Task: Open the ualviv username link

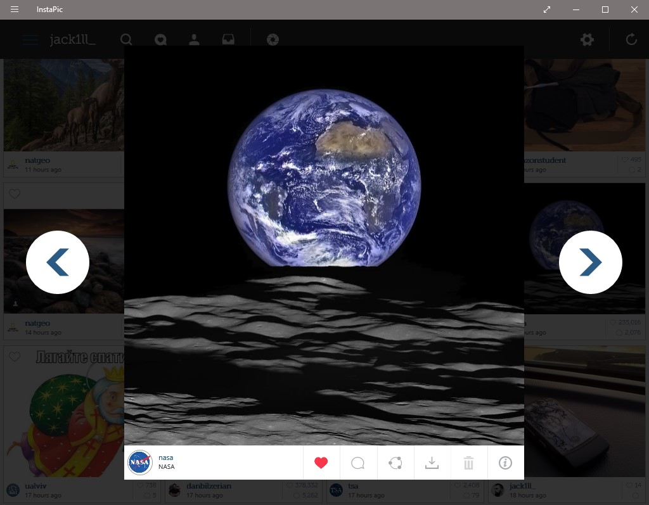Action: pos(35,486)
